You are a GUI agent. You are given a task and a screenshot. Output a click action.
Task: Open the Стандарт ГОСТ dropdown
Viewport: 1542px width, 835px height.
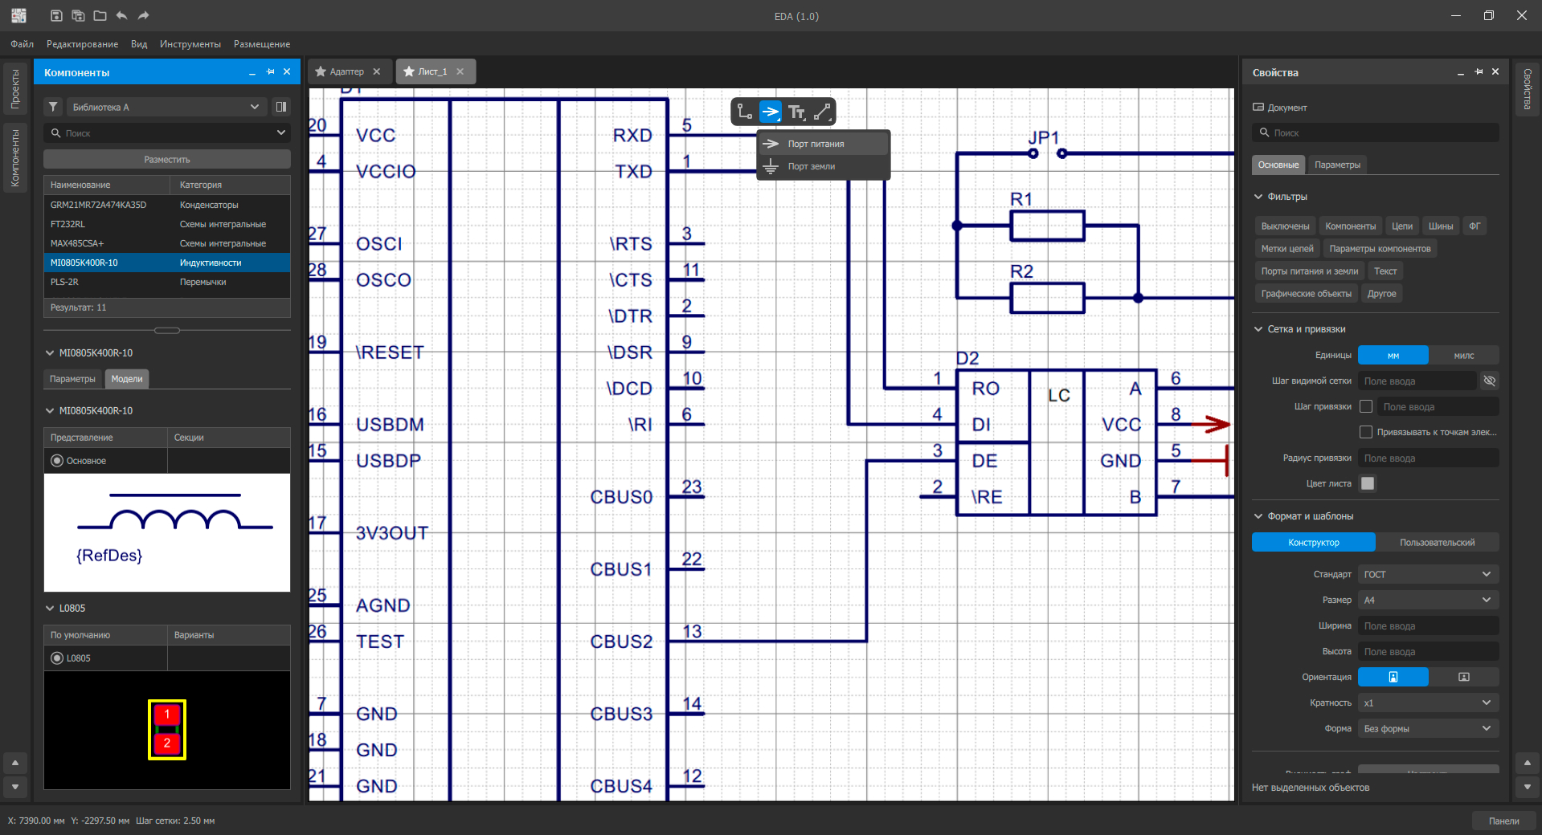point(1429,574)
